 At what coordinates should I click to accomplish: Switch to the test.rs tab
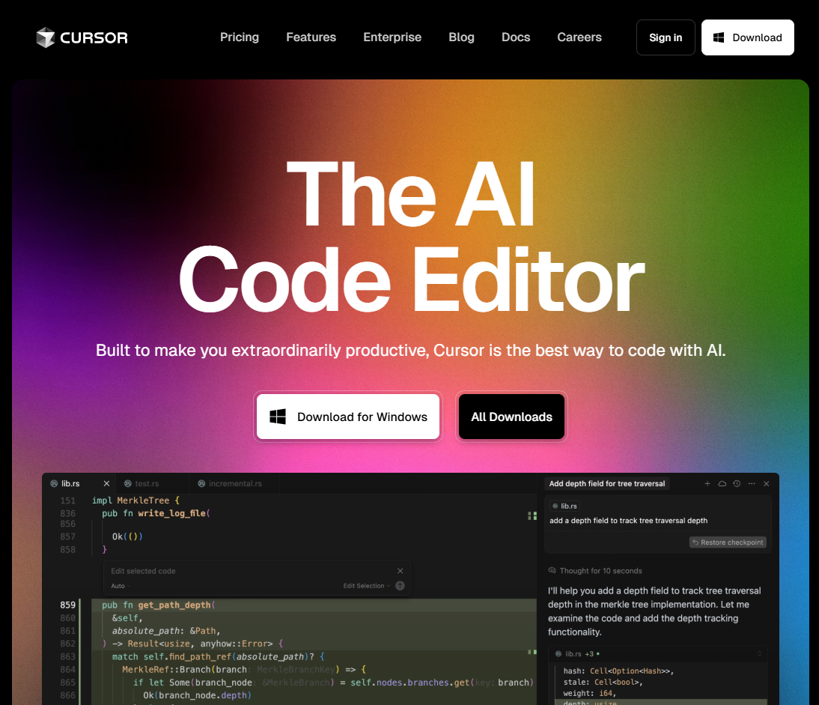coord(147,483)
